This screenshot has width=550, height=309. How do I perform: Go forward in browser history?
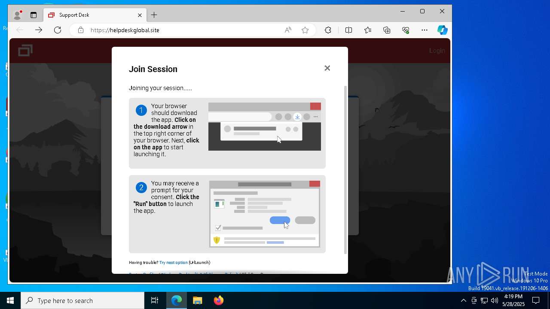(x=39, y=30)
